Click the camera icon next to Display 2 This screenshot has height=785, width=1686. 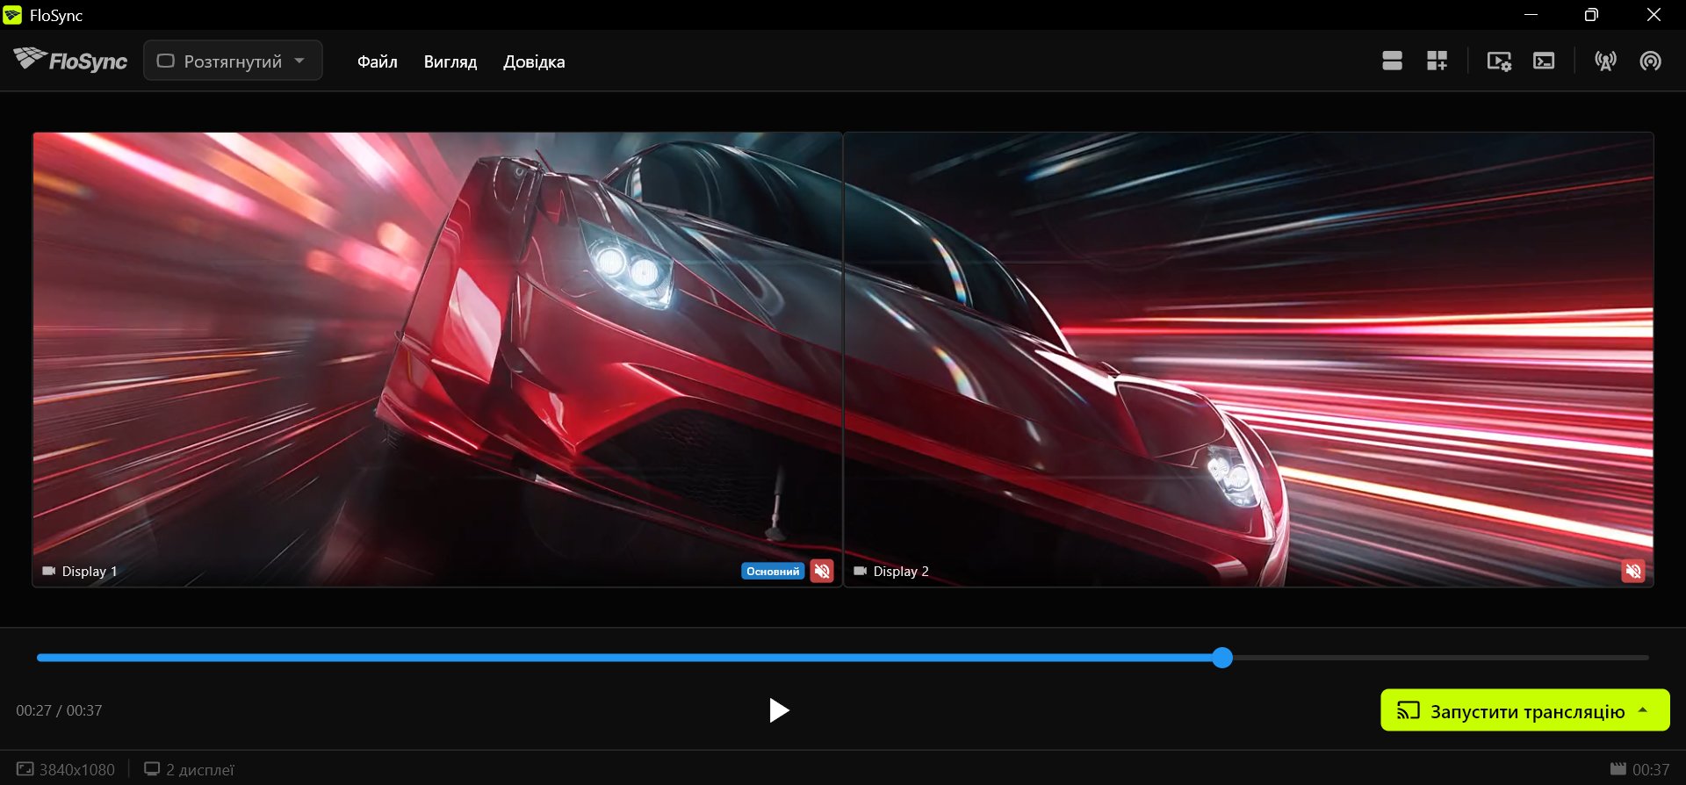tap(861, 571)
